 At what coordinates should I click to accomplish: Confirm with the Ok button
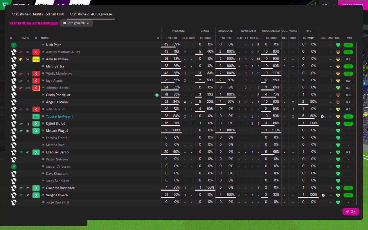point(350,211)
